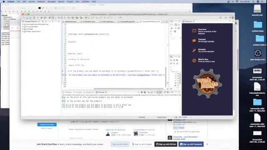Image resolution: width=267 pixels, height=150 pixels.
Task: Maximize the editor area
Action: (167, 22)
